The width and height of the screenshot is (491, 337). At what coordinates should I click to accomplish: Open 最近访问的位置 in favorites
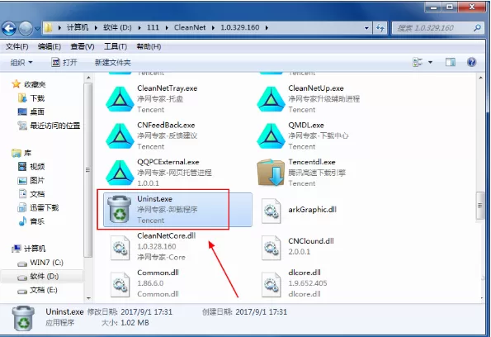[49, 126]
